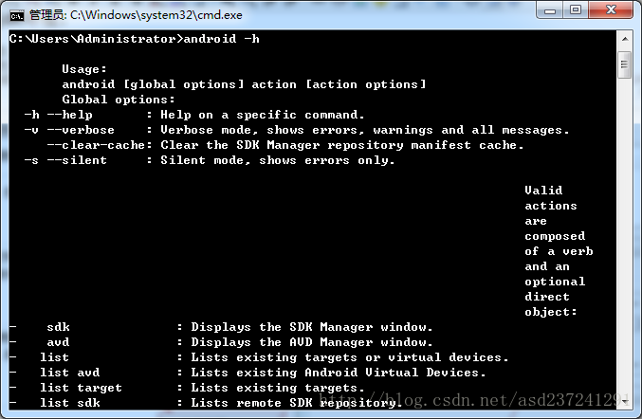Close the cmd.exe window
642x419 pixels.
click(x=611, y=9)
